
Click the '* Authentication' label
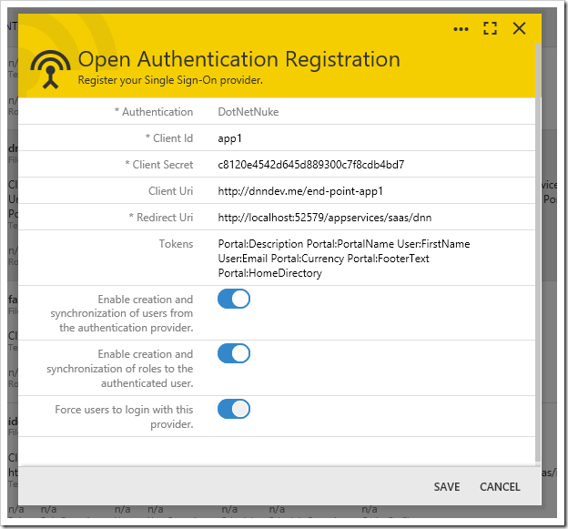(x=154, y=112)
